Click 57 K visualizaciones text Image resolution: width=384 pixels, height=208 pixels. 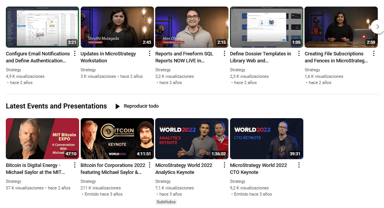coord(25,188)
